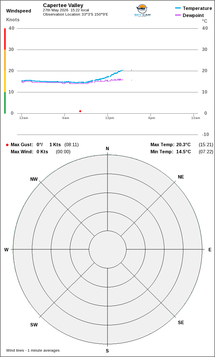215x357 pixels.
Task: Click the Dewpoint legend label
Action: pos(193,15)
